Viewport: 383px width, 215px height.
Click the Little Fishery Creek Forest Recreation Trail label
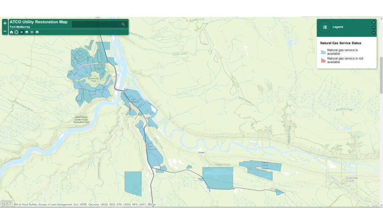point(81,119)
